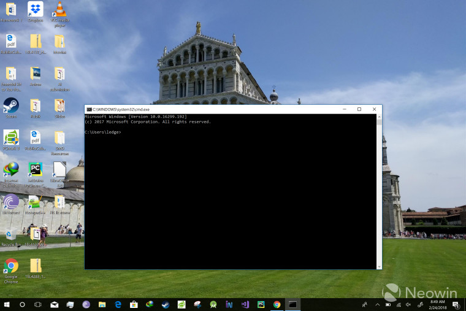This screenshot has width=466, height=311.
Task: Open the muted volume control in tray
Action: point(408,304)
